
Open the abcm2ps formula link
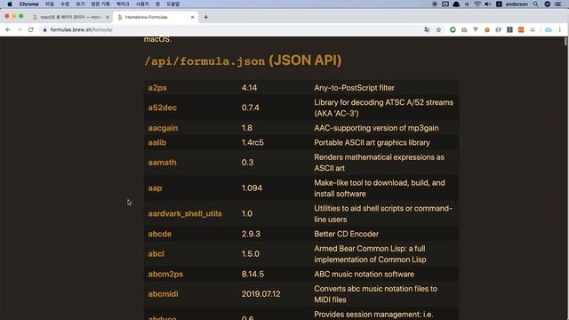click(x=165, y=275)
